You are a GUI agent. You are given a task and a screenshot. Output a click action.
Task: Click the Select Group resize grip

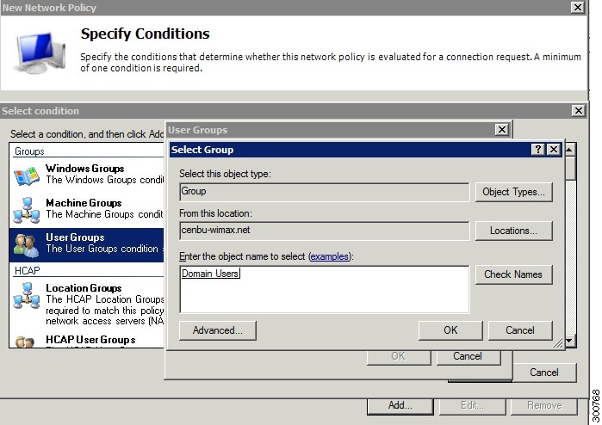(x=557, y=343)
